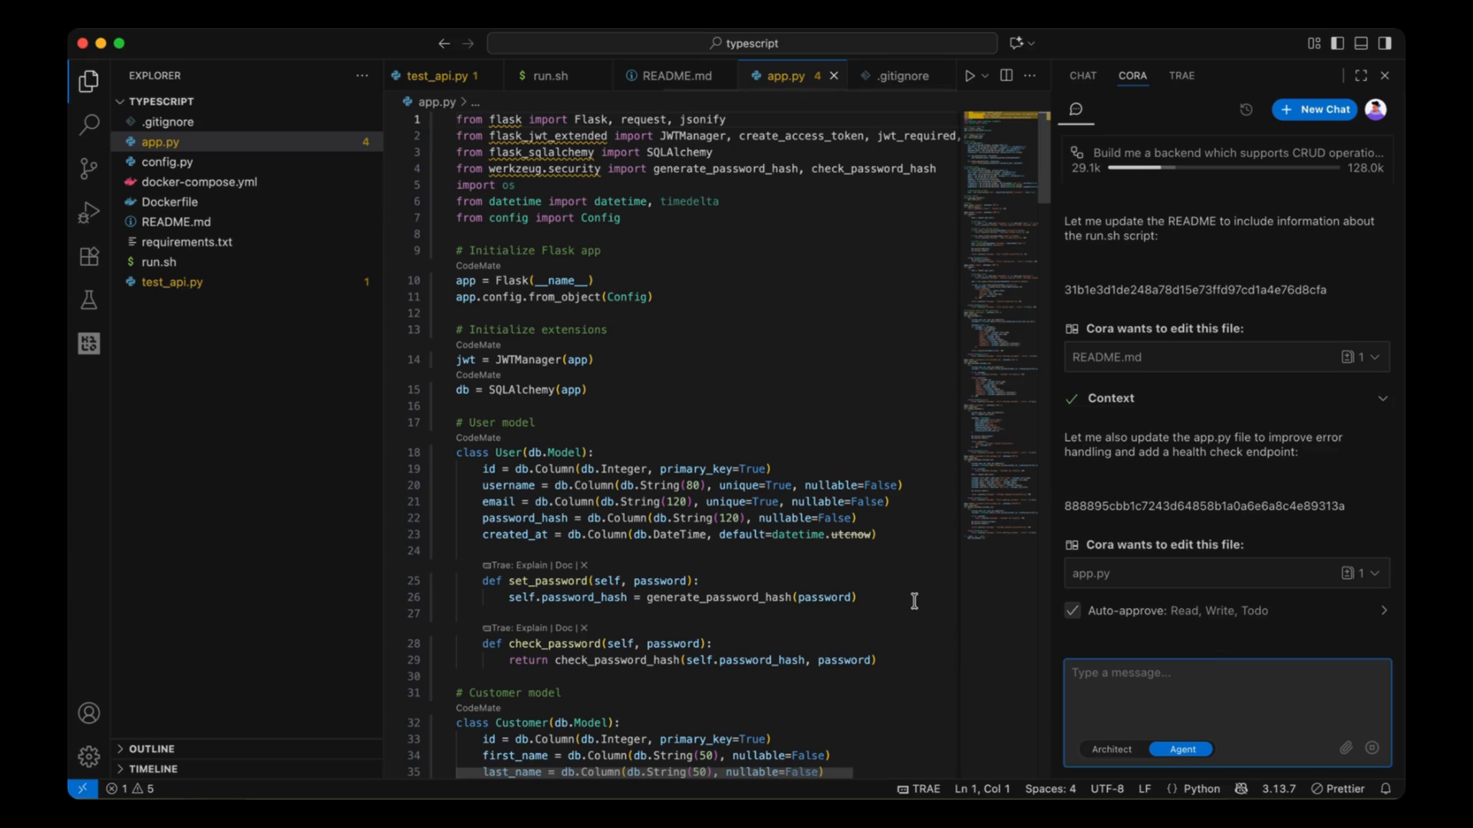Collapse the TYPESCRIPT folder in Explorer

pos(121,101)
